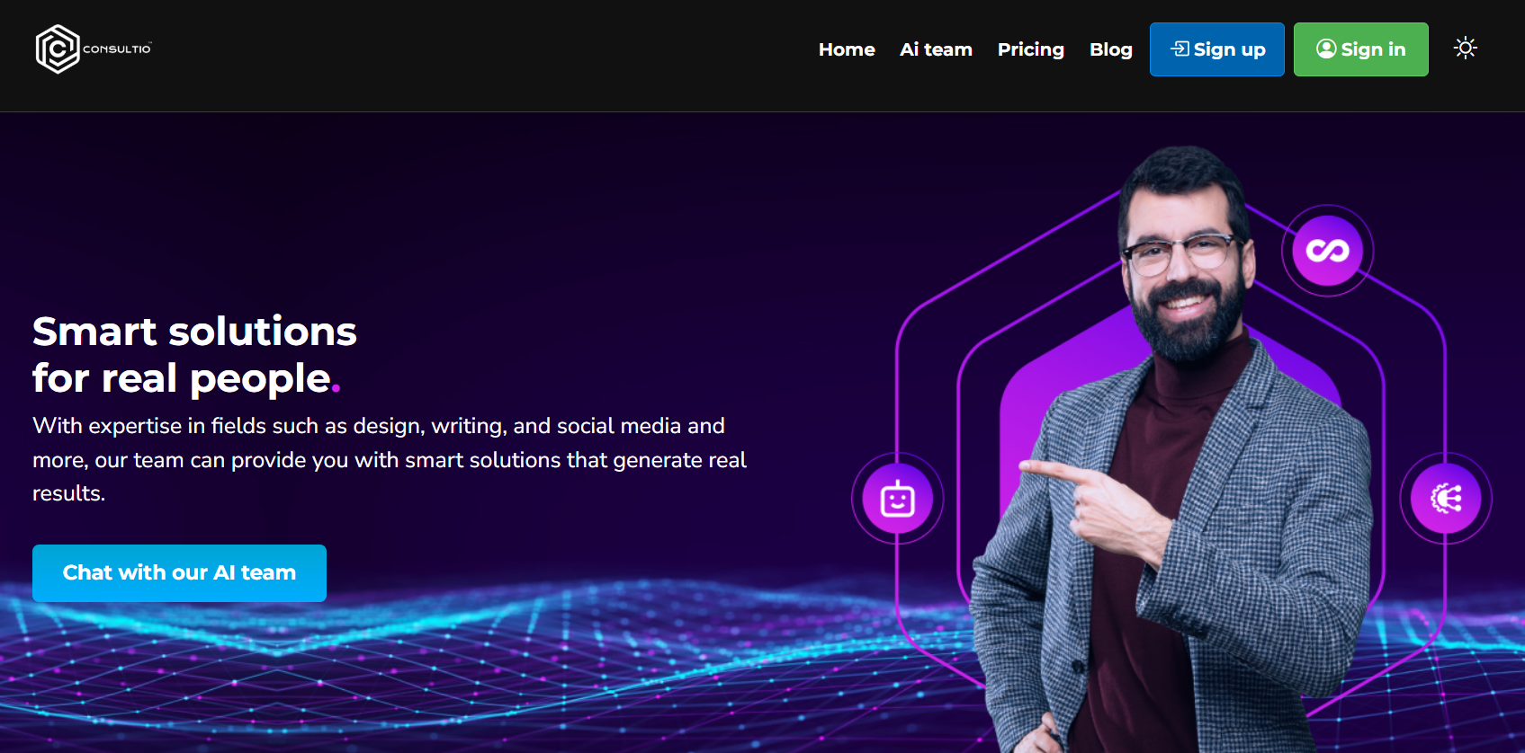Click the infinity symbol circle icon
The width and height of the screenshot is (1525, 753).
(x=1327, y=251)
